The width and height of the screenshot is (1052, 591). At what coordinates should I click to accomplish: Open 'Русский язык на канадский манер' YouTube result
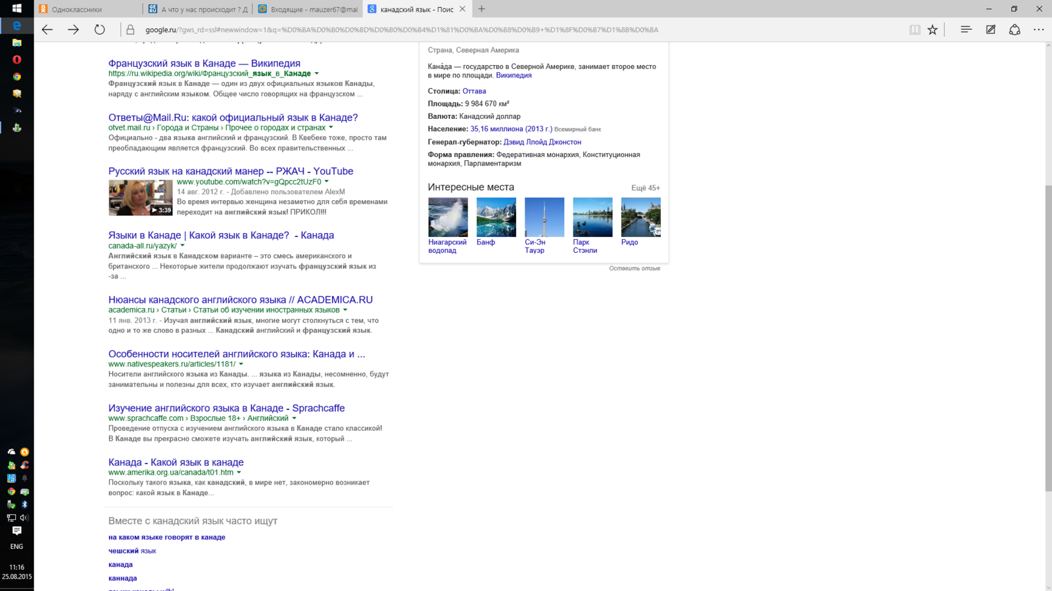(231, 171)
